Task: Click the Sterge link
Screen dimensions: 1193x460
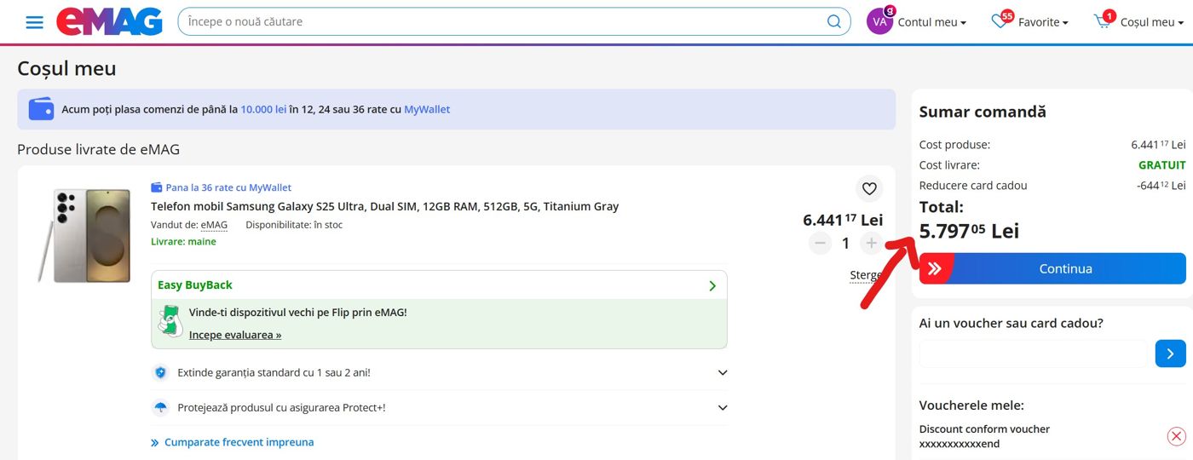Action: [866, 275]
